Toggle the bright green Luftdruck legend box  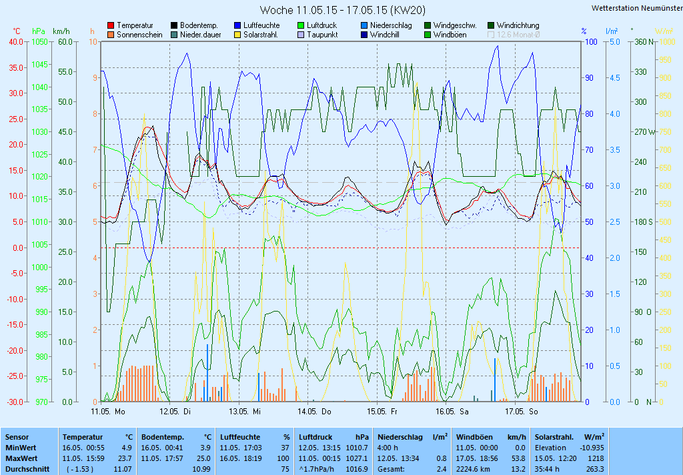click(301, 26)
